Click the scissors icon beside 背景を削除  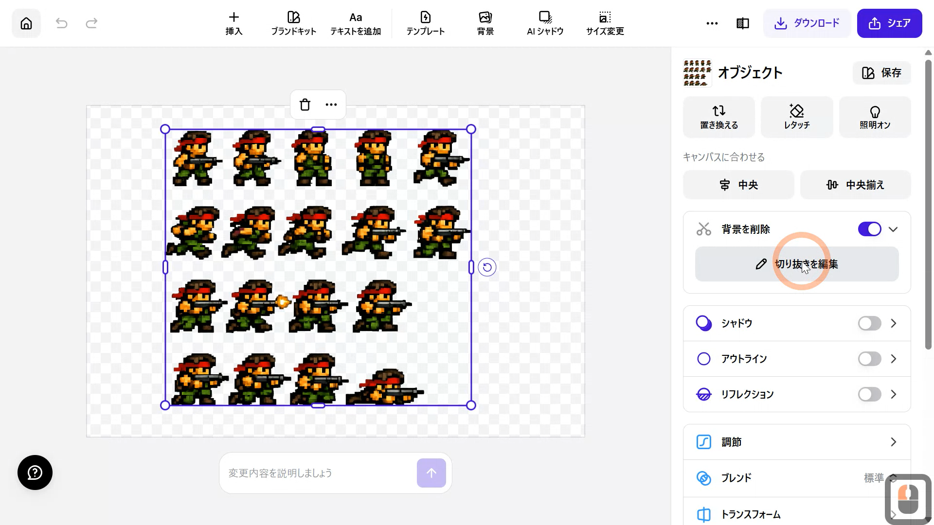[704, 229]
